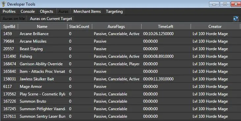Select the Arcane Brilliance row

(x=120, y=34)
